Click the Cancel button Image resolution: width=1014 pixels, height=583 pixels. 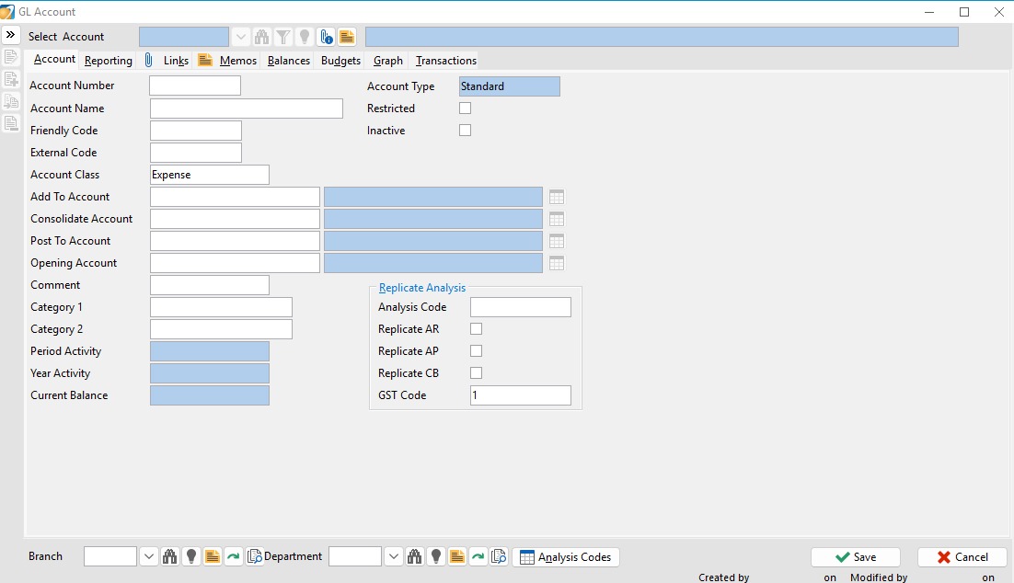962,557
